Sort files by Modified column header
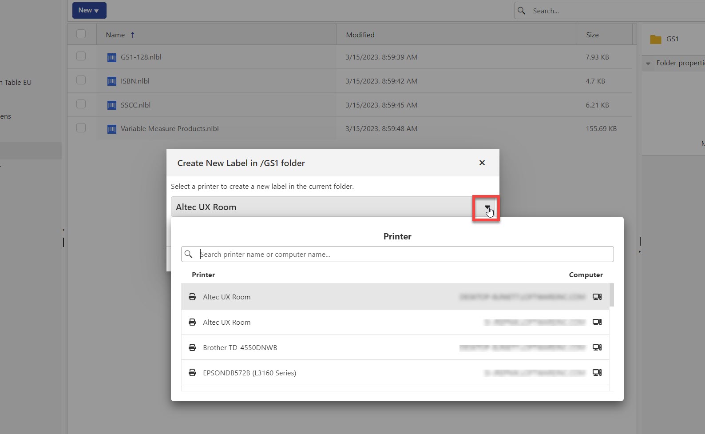 (360, 35)
